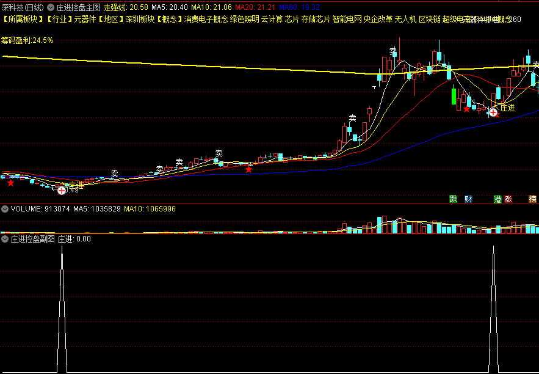Click the 存储芯片 concept tag
The image size is (539, 374).
(316, 20)
